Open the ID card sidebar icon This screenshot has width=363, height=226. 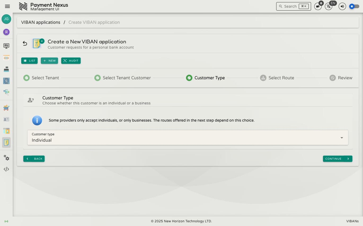[x=6, y=119]
